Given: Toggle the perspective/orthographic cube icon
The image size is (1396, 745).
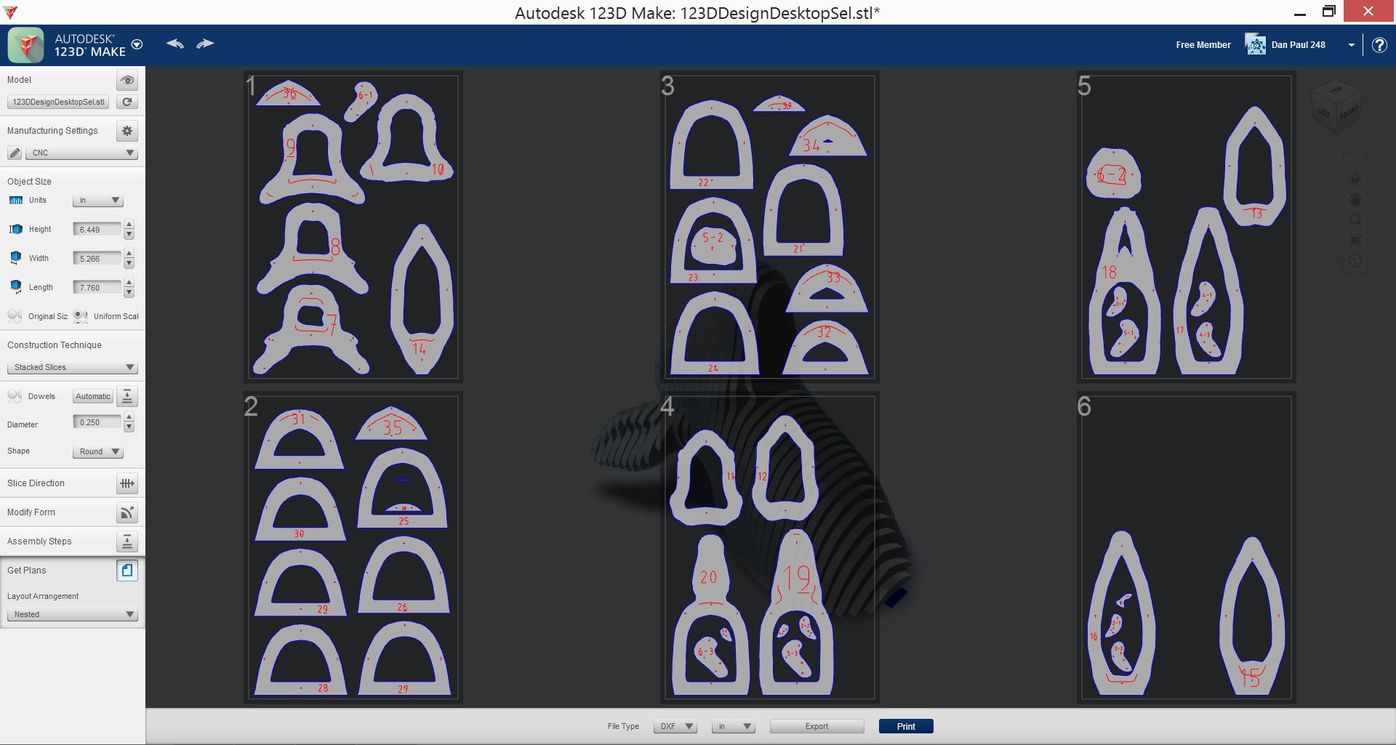Looking at the screenshot, I should (x=1355, y=260).
